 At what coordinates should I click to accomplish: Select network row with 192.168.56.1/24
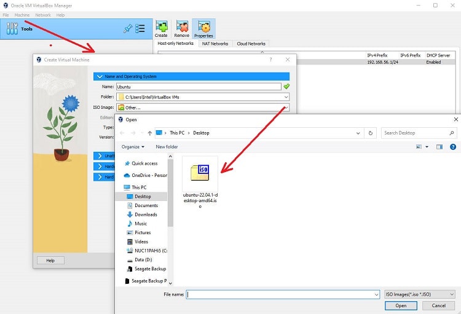(376, 62)
